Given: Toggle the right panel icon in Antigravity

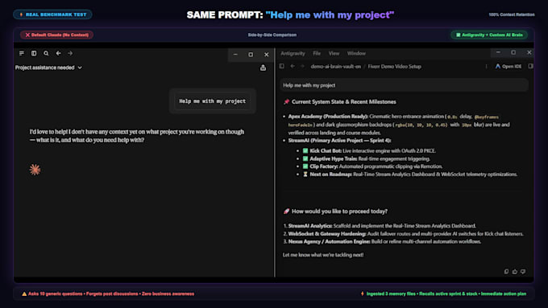Looking at the screenshot, I should (530, 66).
